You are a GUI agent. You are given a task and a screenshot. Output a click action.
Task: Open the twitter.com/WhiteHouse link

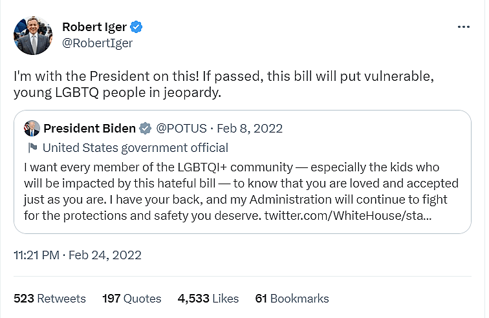coord(349,215)
